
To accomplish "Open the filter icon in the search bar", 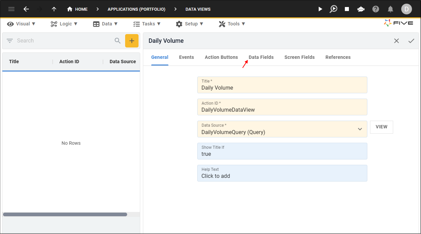I will [x=10, y=41].
